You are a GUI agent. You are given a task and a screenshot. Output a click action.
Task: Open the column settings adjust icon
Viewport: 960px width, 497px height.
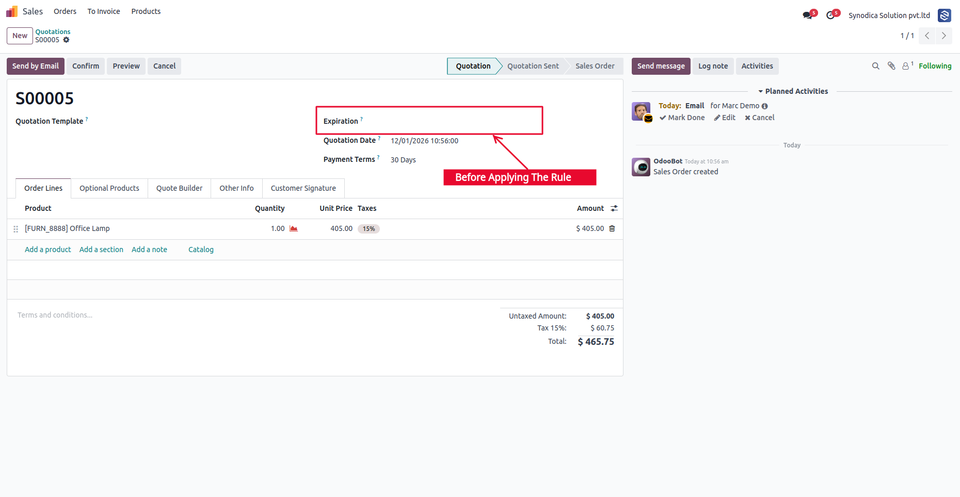(614, 208)
